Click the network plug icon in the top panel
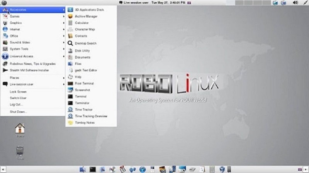This screenshot has height=173, width=309. (x=306, y=3)
